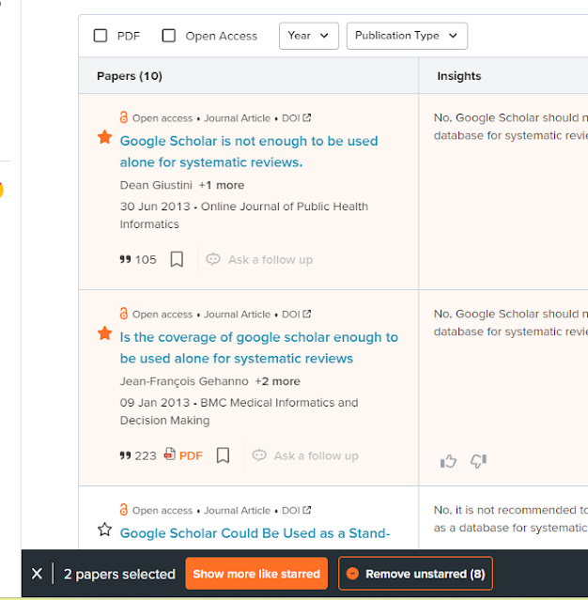Click the 223 citations quote icon
The width and height of the screenshot is (588, 600).
[125, 455]
